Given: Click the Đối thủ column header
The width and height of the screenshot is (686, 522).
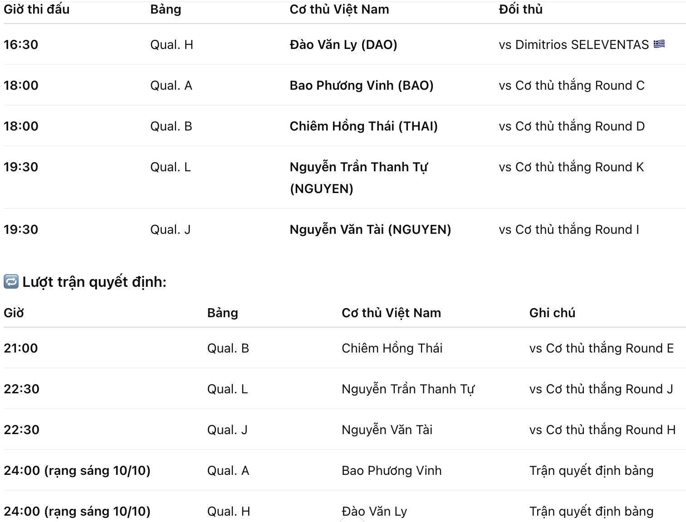Looking at the screenshot, I should click(x=520, y=9).
